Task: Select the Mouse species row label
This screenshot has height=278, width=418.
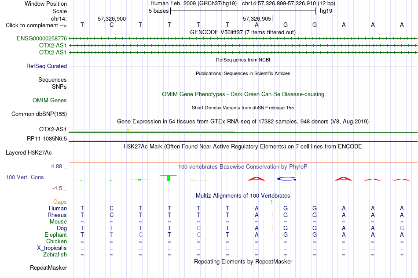Action: tap(58, 222)
